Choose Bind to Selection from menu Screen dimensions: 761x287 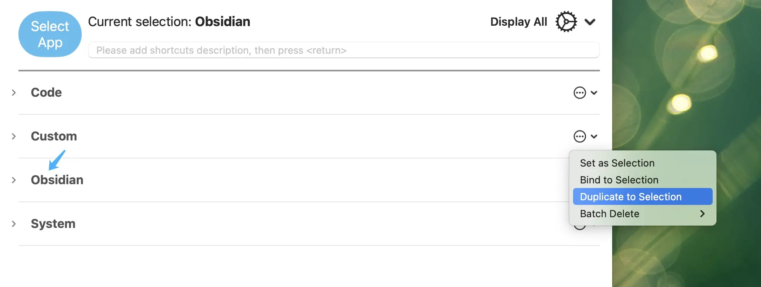(x=619, y=180)
